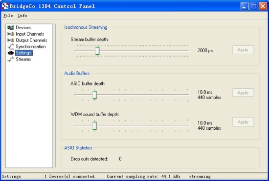269x181 pixels.
Task: Click the 'ASIO Statistics' group label
Action: [78, 148]
